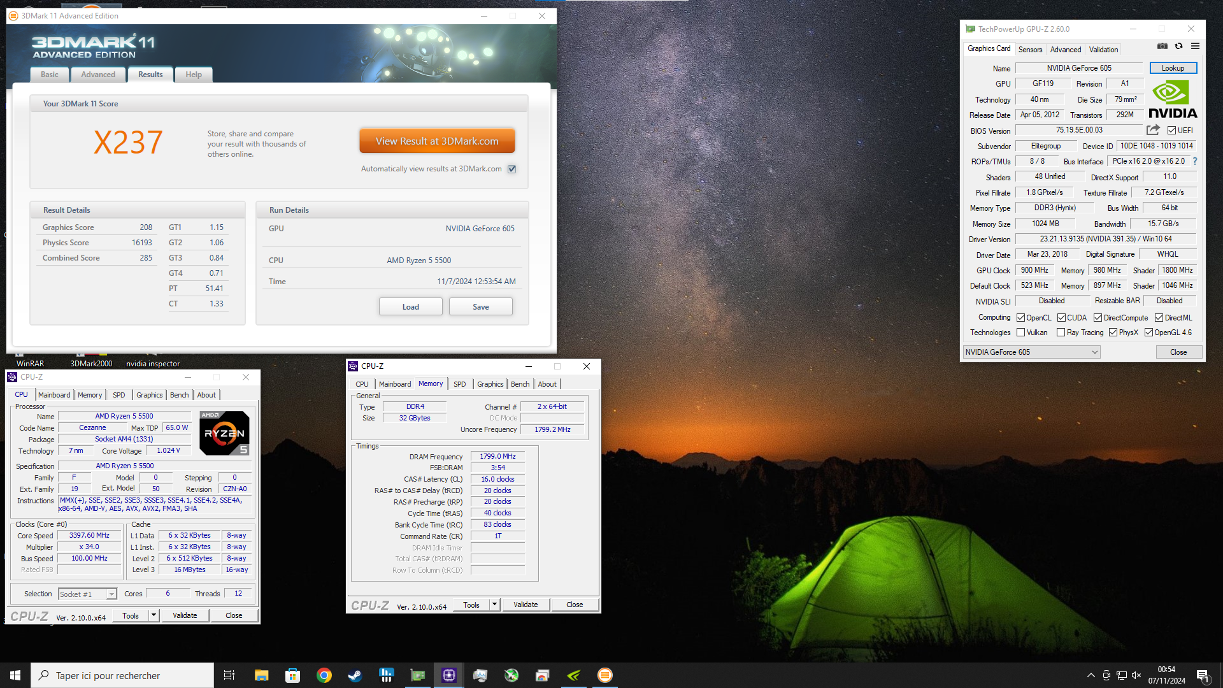Image resolution: width=1223 pixels, height=688 pixels.
Task: Click Close button at GPU-Z bottom
Action: tap(1178, 352)
